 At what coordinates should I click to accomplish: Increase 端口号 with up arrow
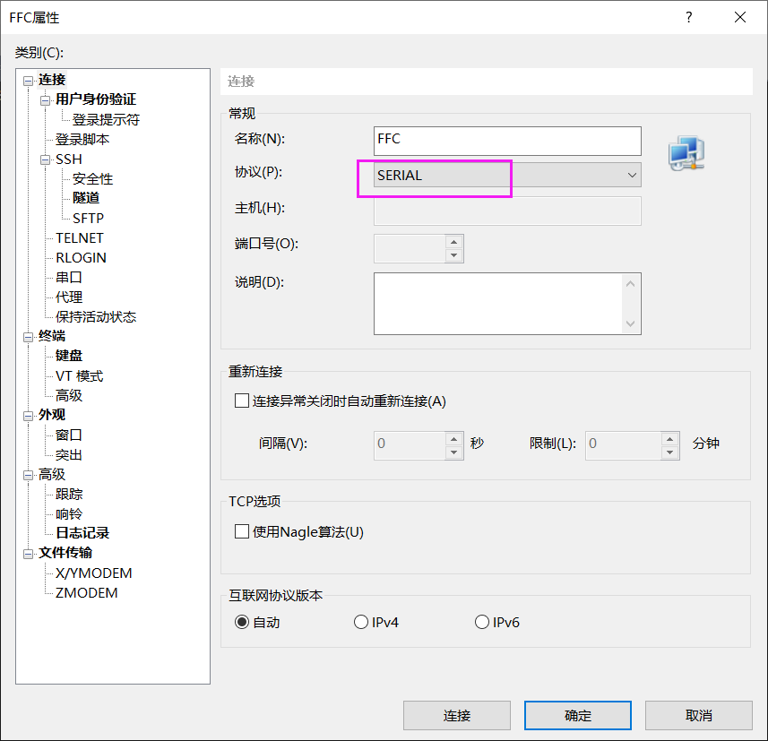tap(454, 242)
